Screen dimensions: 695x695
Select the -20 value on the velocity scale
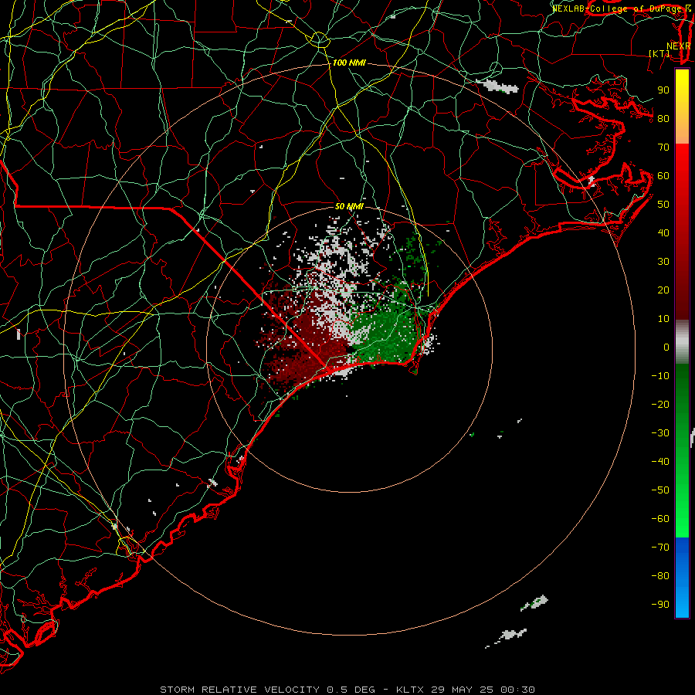click(x=660, y=404)
